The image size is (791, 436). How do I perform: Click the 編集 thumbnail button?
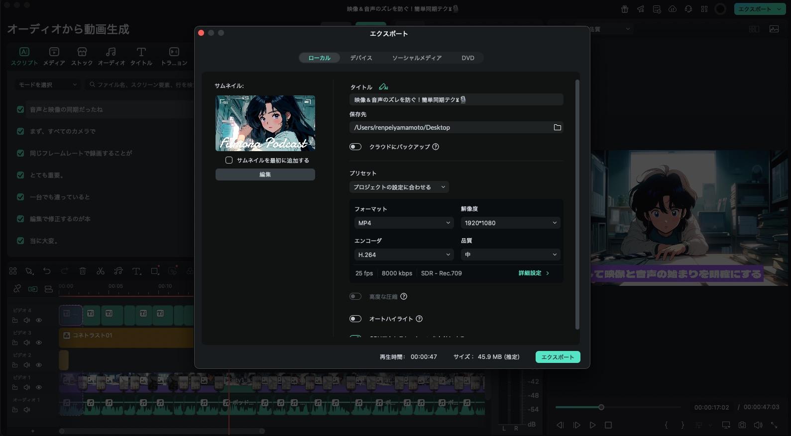tap(265, 174)
